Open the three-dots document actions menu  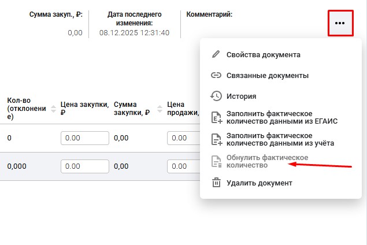point(340,23)
